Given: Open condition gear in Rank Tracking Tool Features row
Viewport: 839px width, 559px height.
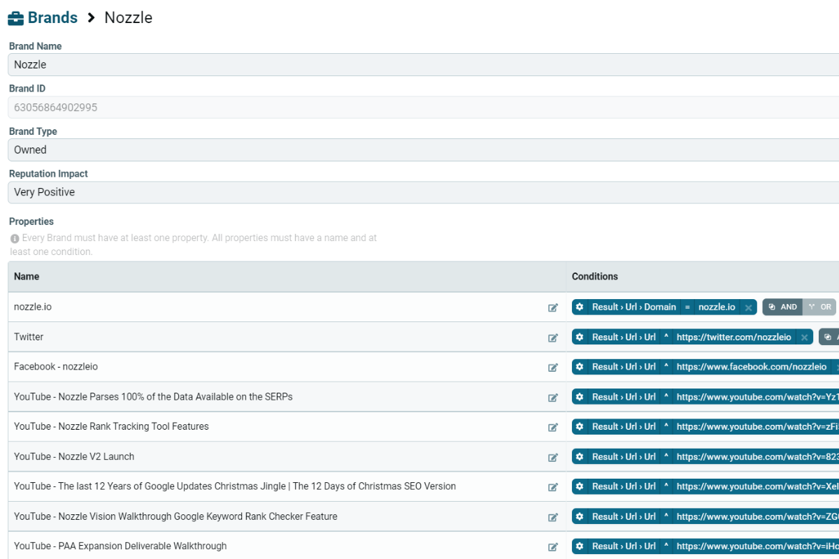Looking at the screenshot, I should click(x=580, y=426).
